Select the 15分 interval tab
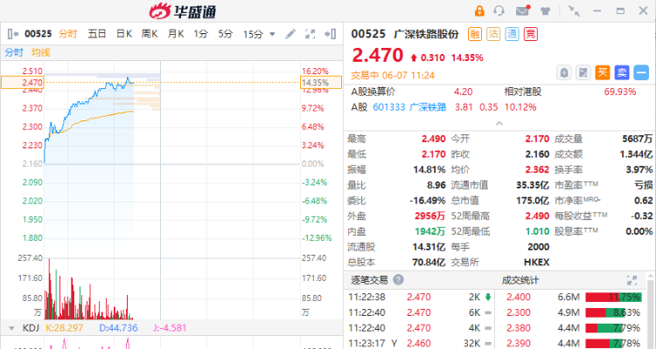656x349 pixels. [253, 34]
